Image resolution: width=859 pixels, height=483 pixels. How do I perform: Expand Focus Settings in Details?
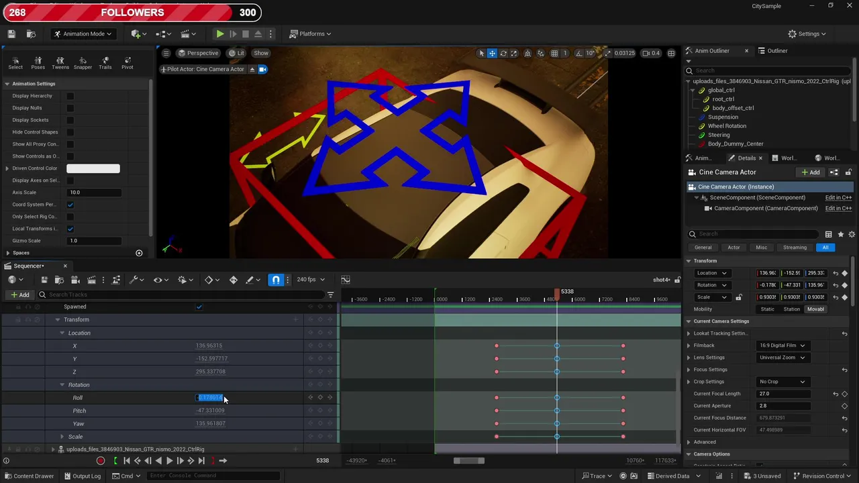click(x=689, y=370)
